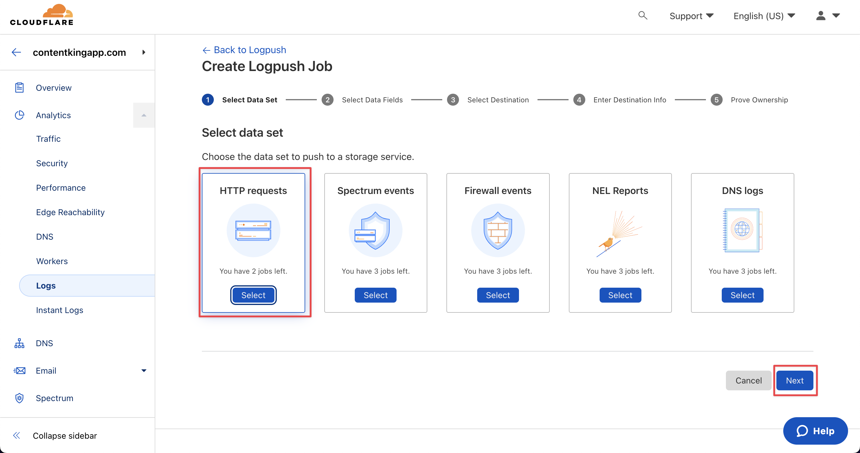Select the Spectrum events data set
This screenshot has width=860, height=453.
[375, 295]
